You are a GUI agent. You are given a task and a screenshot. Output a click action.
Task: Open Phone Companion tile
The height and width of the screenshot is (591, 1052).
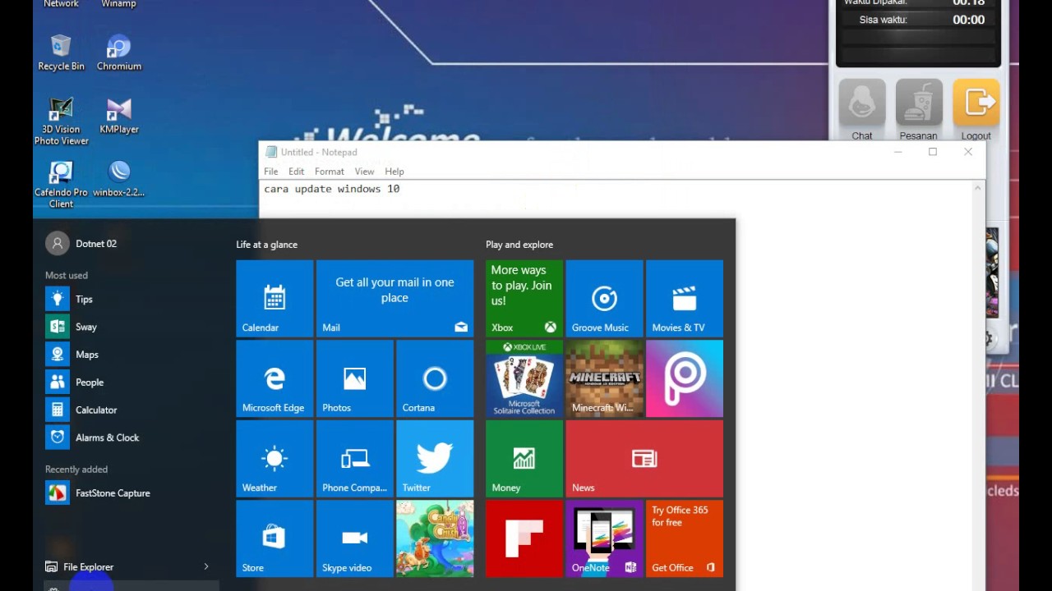[x=354, y=459]
